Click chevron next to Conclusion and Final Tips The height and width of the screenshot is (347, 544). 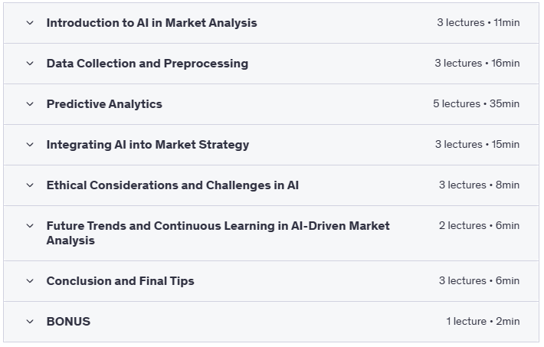click(30, 281)
